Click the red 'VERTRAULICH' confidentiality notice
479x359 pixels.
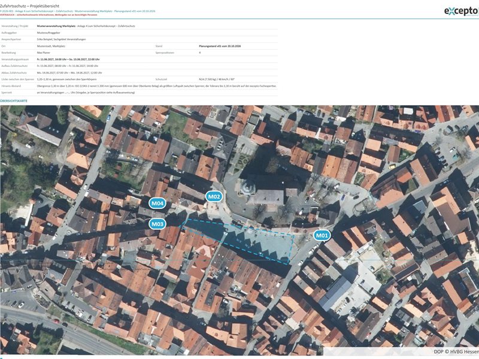[x=48, y=14]
